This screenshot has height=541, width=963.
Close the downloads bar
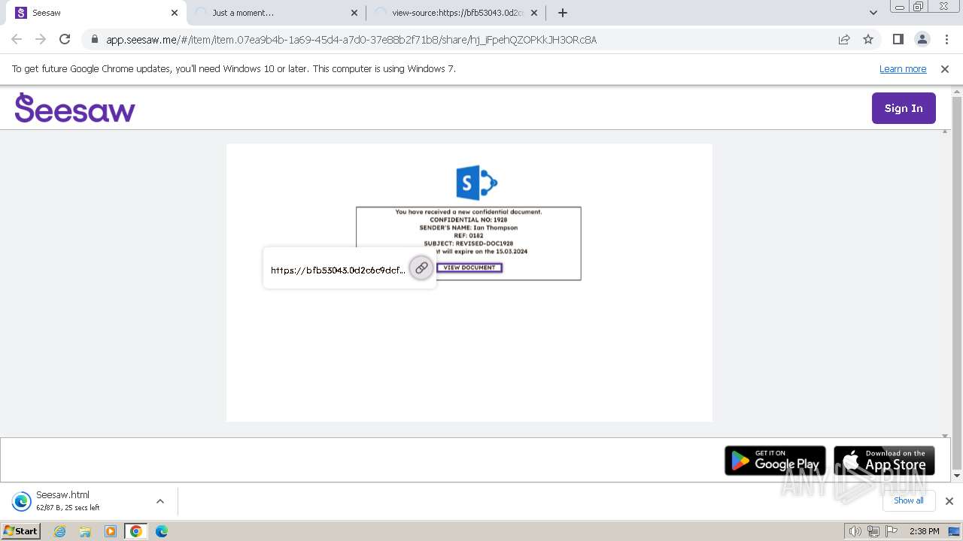[949, 501]
